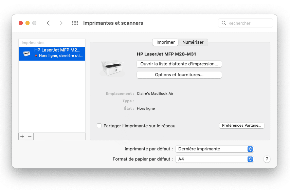This screenshot has height=190, width=290.
Task: Click the HP LaserJet icon in the sidebar
Action: pyautogui.click(x=27, y=54)
